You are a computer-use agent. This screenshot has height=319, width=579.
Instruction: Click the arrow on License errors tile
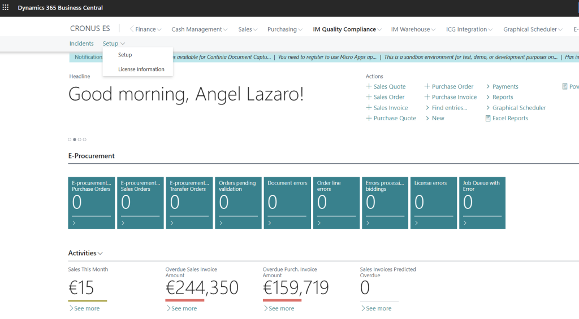coord(417,223)
